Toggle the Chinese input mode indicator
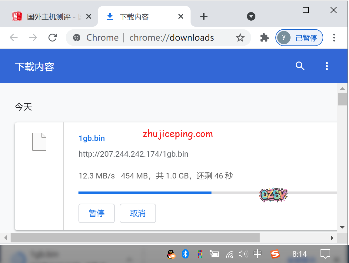 258,254
